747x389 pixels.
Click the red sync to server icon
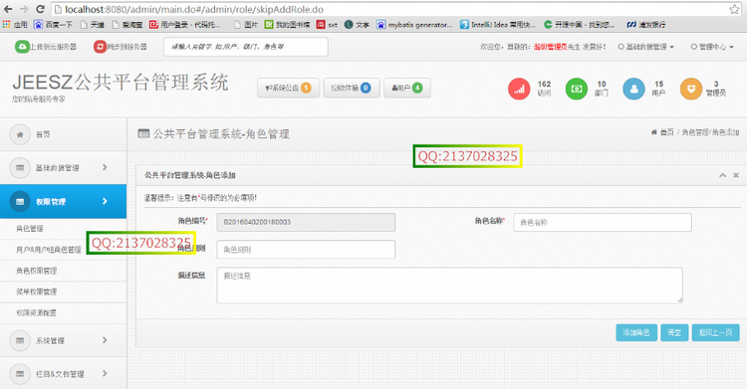(100, 47)
